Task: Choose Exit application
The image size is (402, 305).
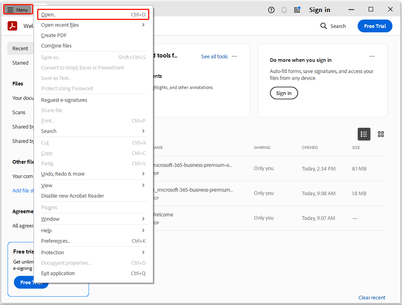Action: point(93,273)
